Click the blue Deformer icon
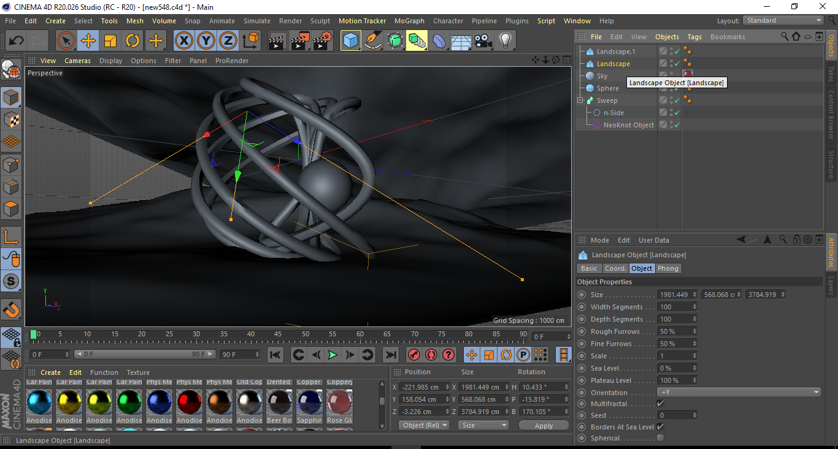 439,41
